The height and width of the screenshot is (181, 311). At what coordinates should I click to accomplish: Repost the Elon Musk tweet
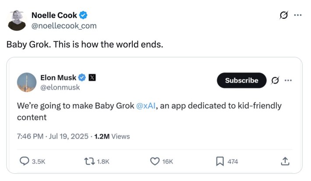pos(88,161)
